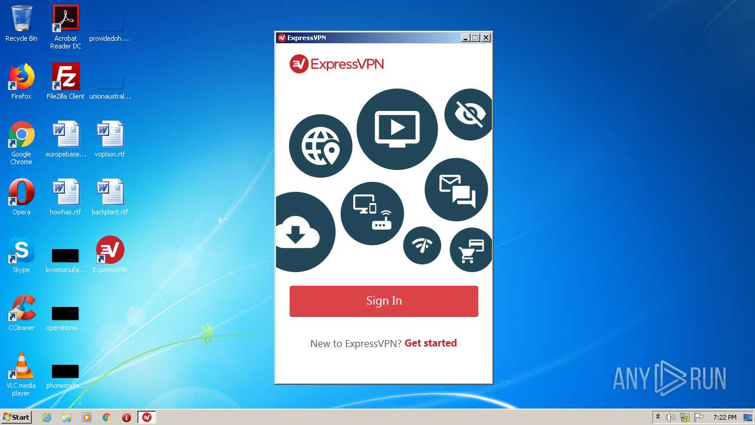This screenshot has height=425, width=755.
Task: Select the globe location pin icon
Action: point(320,146)
